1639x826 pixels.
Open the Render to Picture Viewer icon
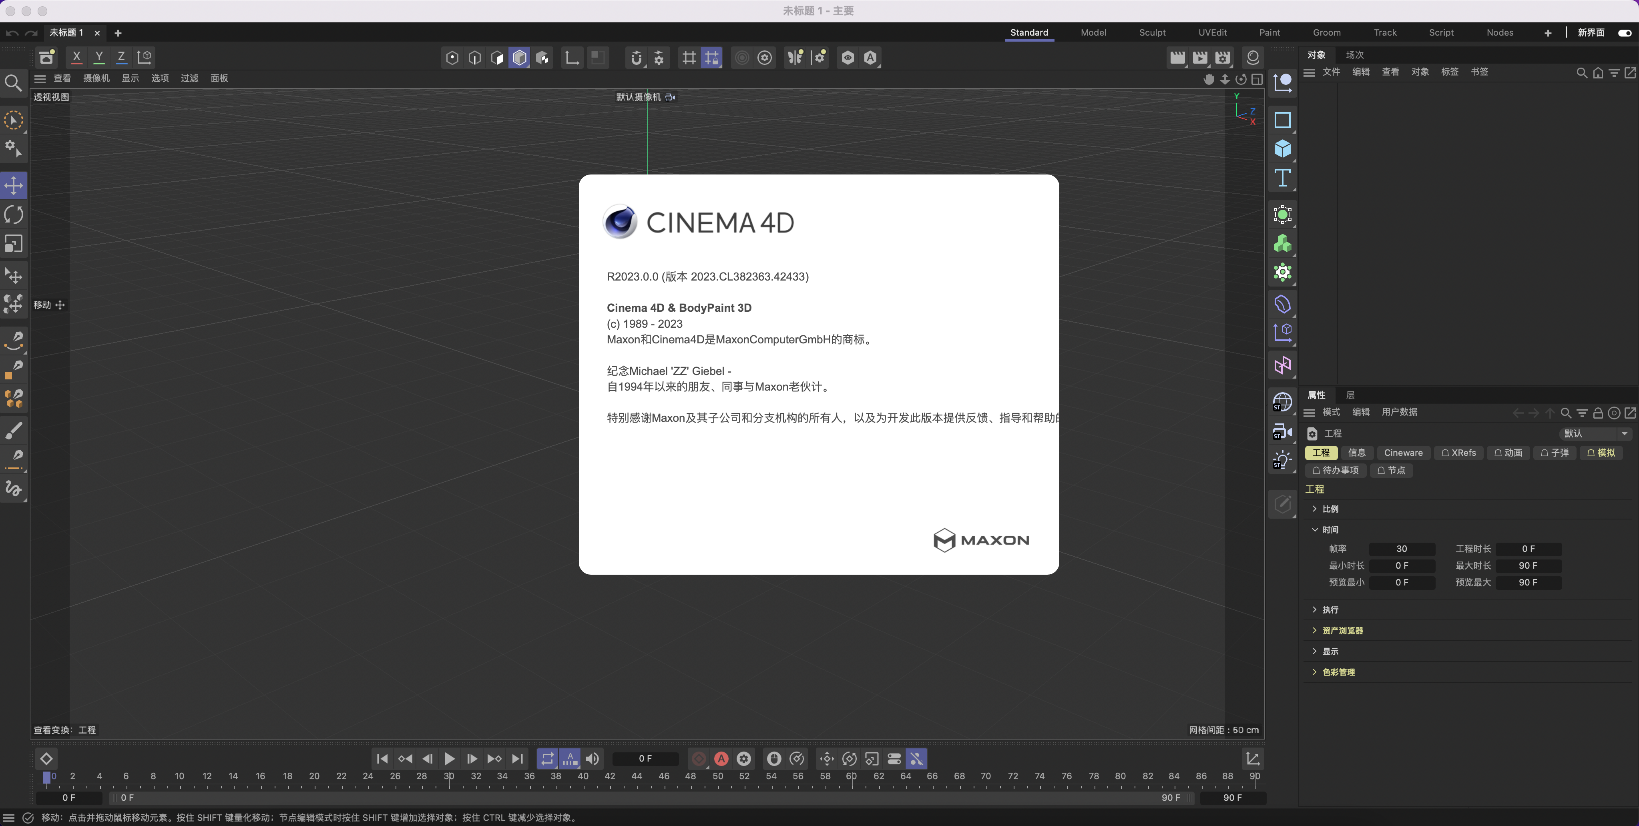pos(1200,57)
